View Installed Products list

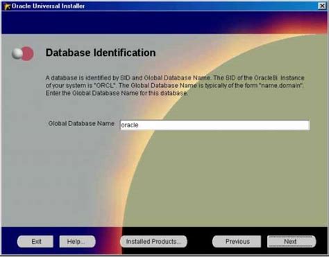(153, 242)
